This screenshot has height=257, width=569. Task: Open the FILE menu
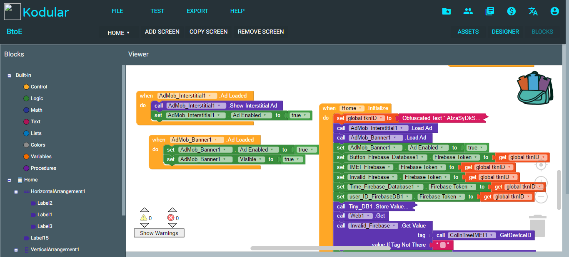[117, 11]
